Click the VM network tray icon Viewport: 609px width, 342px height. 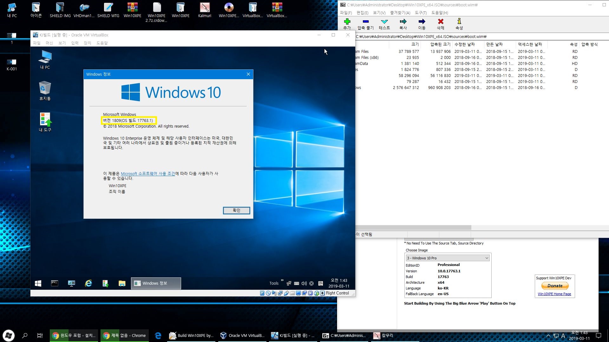[x=289, y=283]
